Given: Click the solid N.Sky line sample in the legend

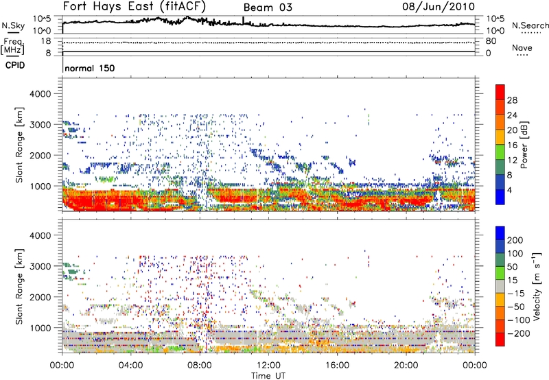Looking at the screenshot, I should [x=13, y=32].
